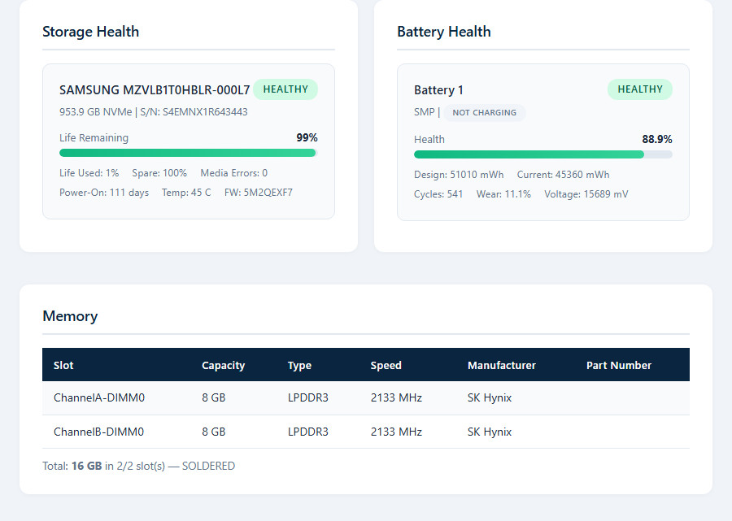Click the Design: 51010 mWh value
Screen dimensions: 732x521
(x=459, y=175)
